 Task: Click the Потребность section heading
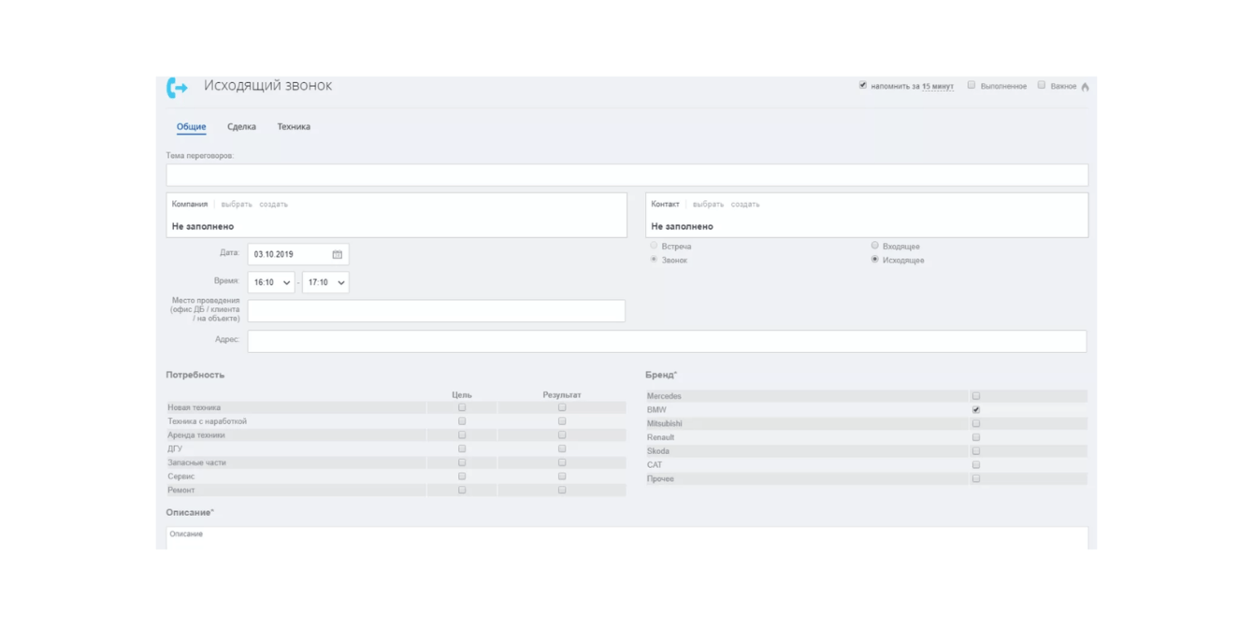pos(195,375)
